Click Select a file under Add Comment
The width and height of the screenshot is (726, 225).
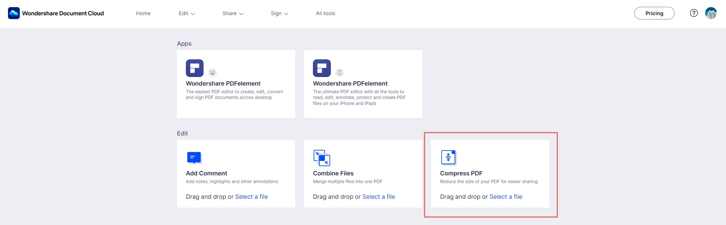pos(252,197)
